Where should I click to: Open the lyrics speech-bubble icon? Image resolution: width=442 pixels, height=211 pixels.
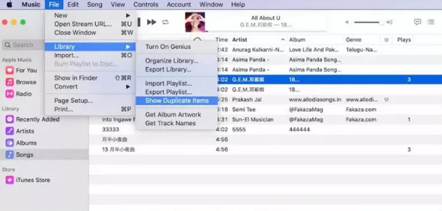[418, 22]
